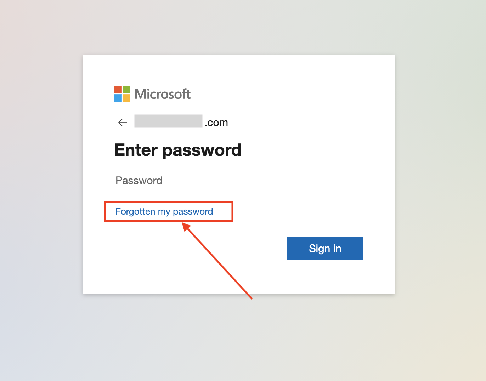This screenshot has width=486, height=381.
Task: Click the green square of Microsoft logo
Action: pos(126,90)
